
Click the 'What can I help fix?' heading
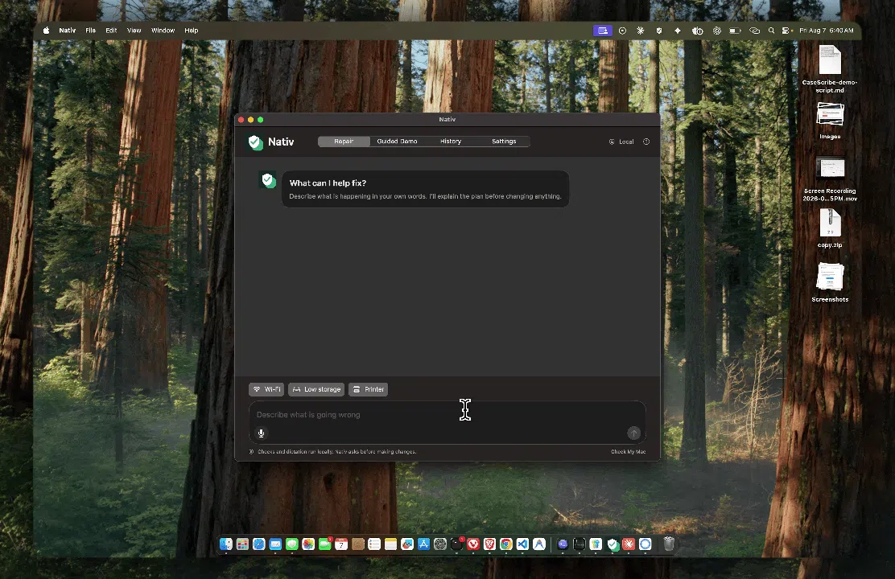[x=328, y=183]
